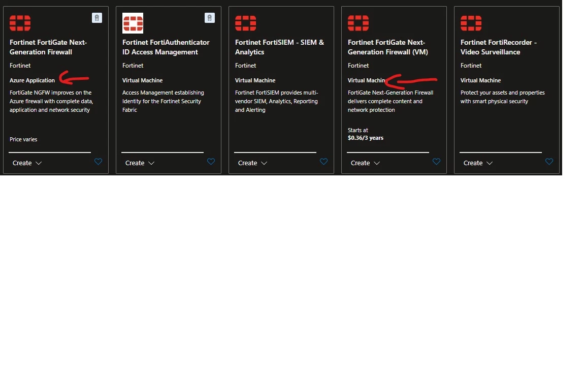Screen dimensions: 585x366
Task: Open Fortinet FortiGate Next-Generation Firewall Azure Application title
Action: 48,47
